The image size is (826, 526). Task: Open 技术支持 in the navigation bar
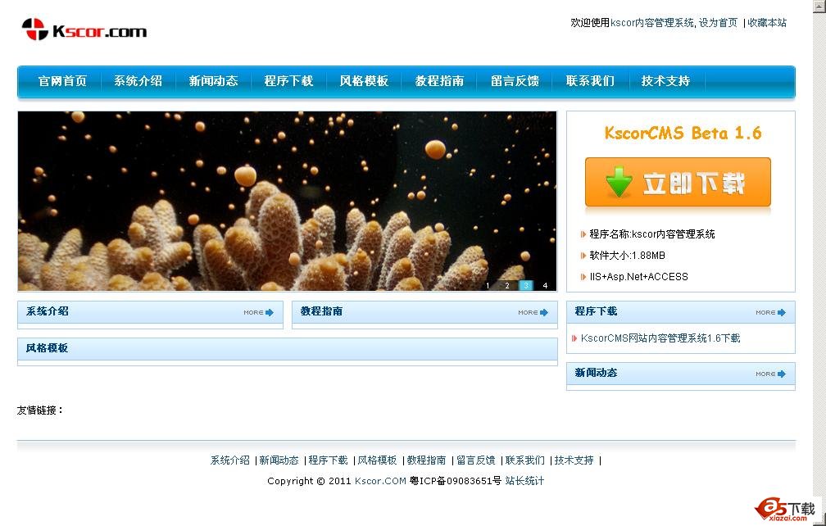tap(665, 81)
